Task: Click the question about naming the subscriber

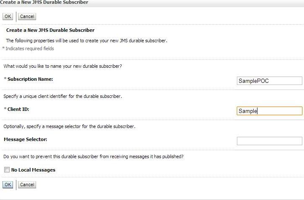Action: [62, 66]
